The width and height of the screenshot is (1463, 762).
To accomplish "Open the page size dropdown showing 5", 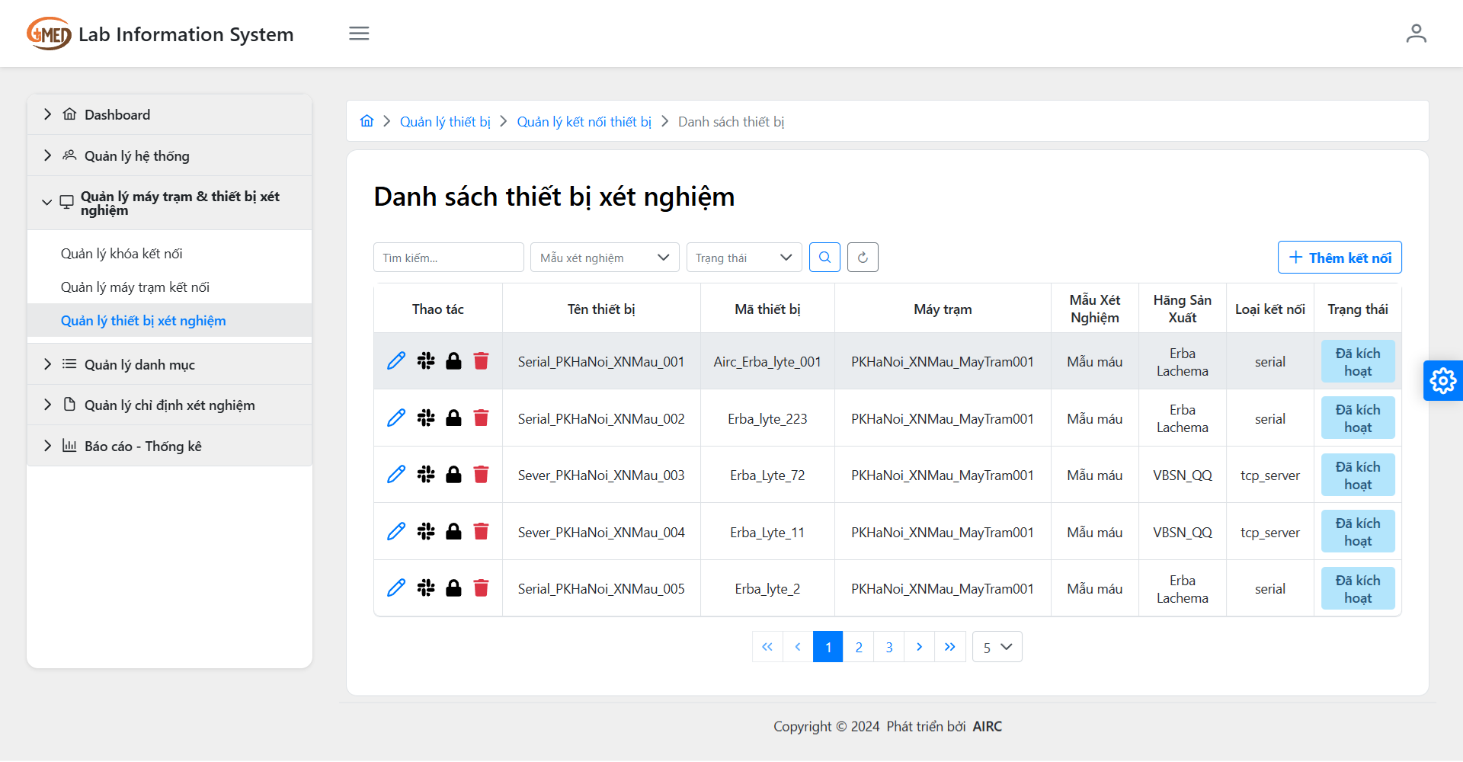I will [x=997, y=647].
